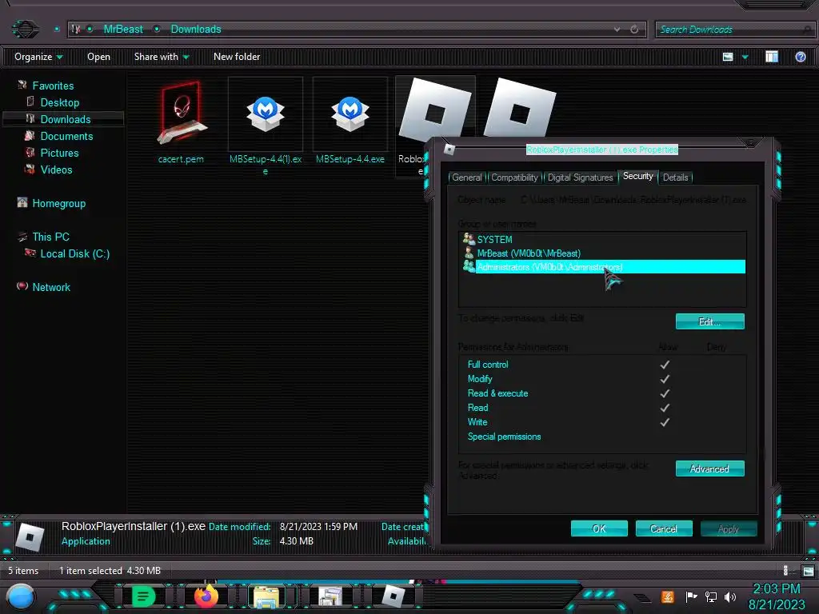Click the Java update tray icon

[668, 596]
